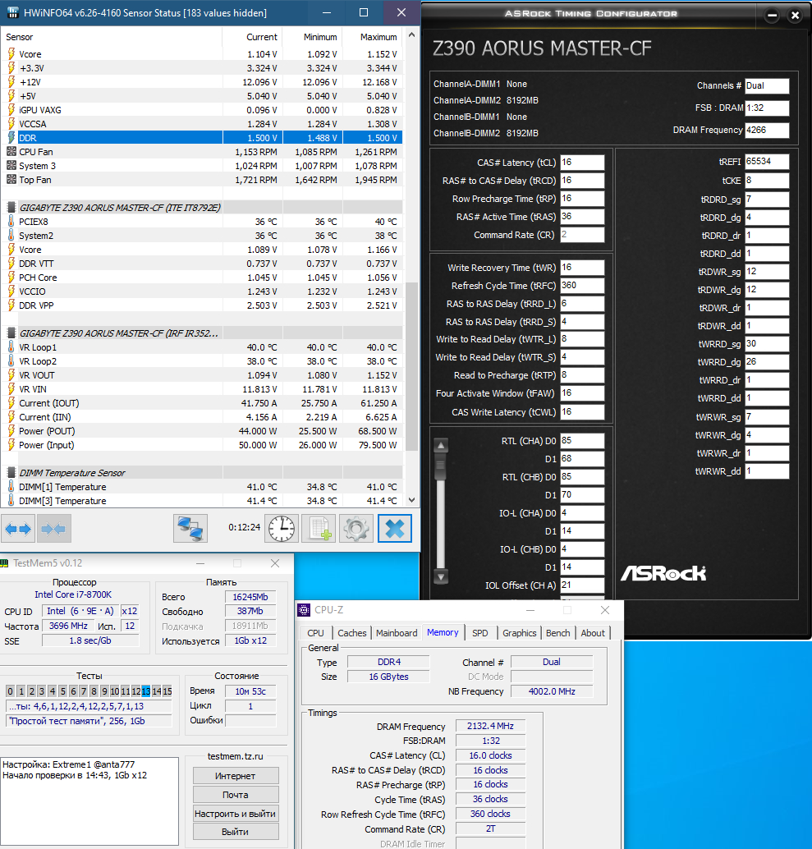Click the blue X close-sensors icon in HWiNFO toolbar
The image size is (812, 849).
(395, 529)
